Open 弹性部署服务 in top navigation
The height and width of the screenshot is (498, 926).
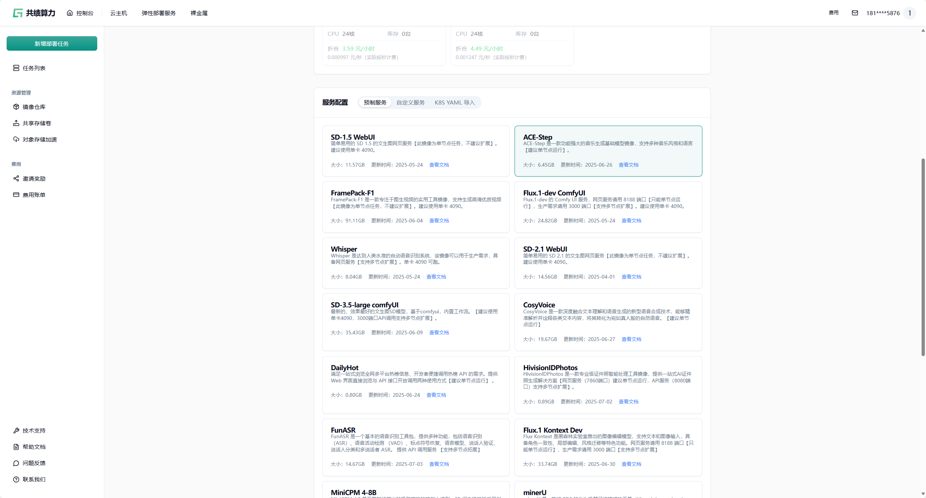[x=159, y=13]
